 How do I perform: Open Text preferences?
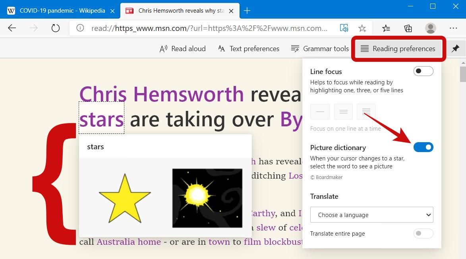pos(249,49)
